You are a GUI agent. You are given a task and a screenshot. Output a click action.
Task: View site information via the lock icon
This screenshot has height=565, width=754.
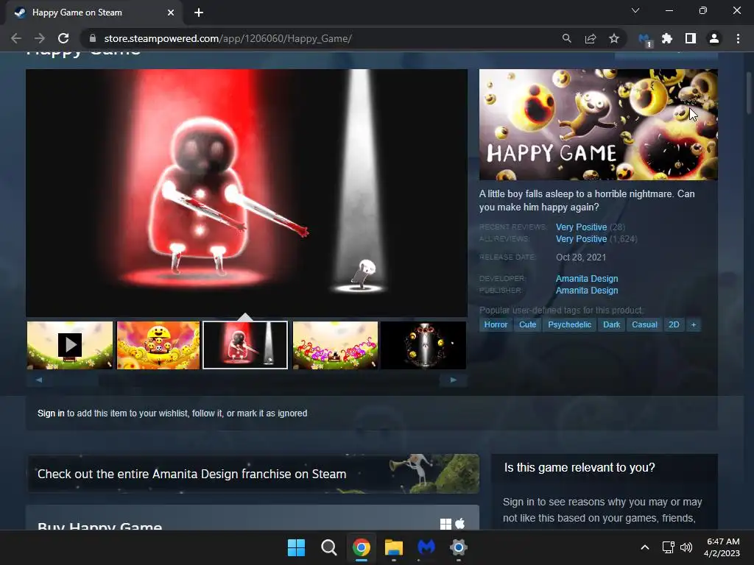tap(93, 38)
